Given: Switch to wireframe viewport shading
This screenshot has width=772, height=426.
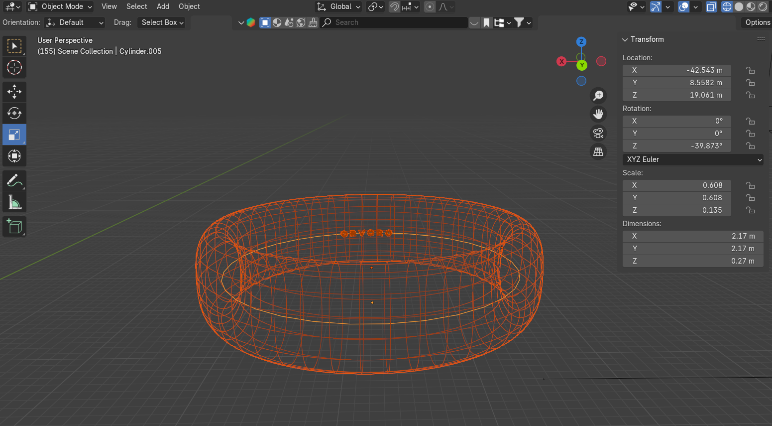Looking at the screenshot, I should point(727,6).
